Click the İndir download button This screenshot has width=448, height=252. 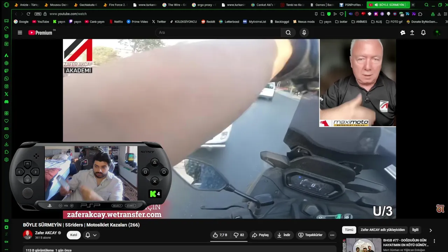point(284,235)
